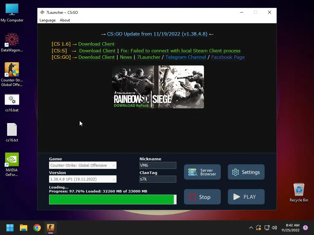Viewport: 314px width, 235px height.
Task: Expand the Version dropdown
Action: click(x=83, y=179)
